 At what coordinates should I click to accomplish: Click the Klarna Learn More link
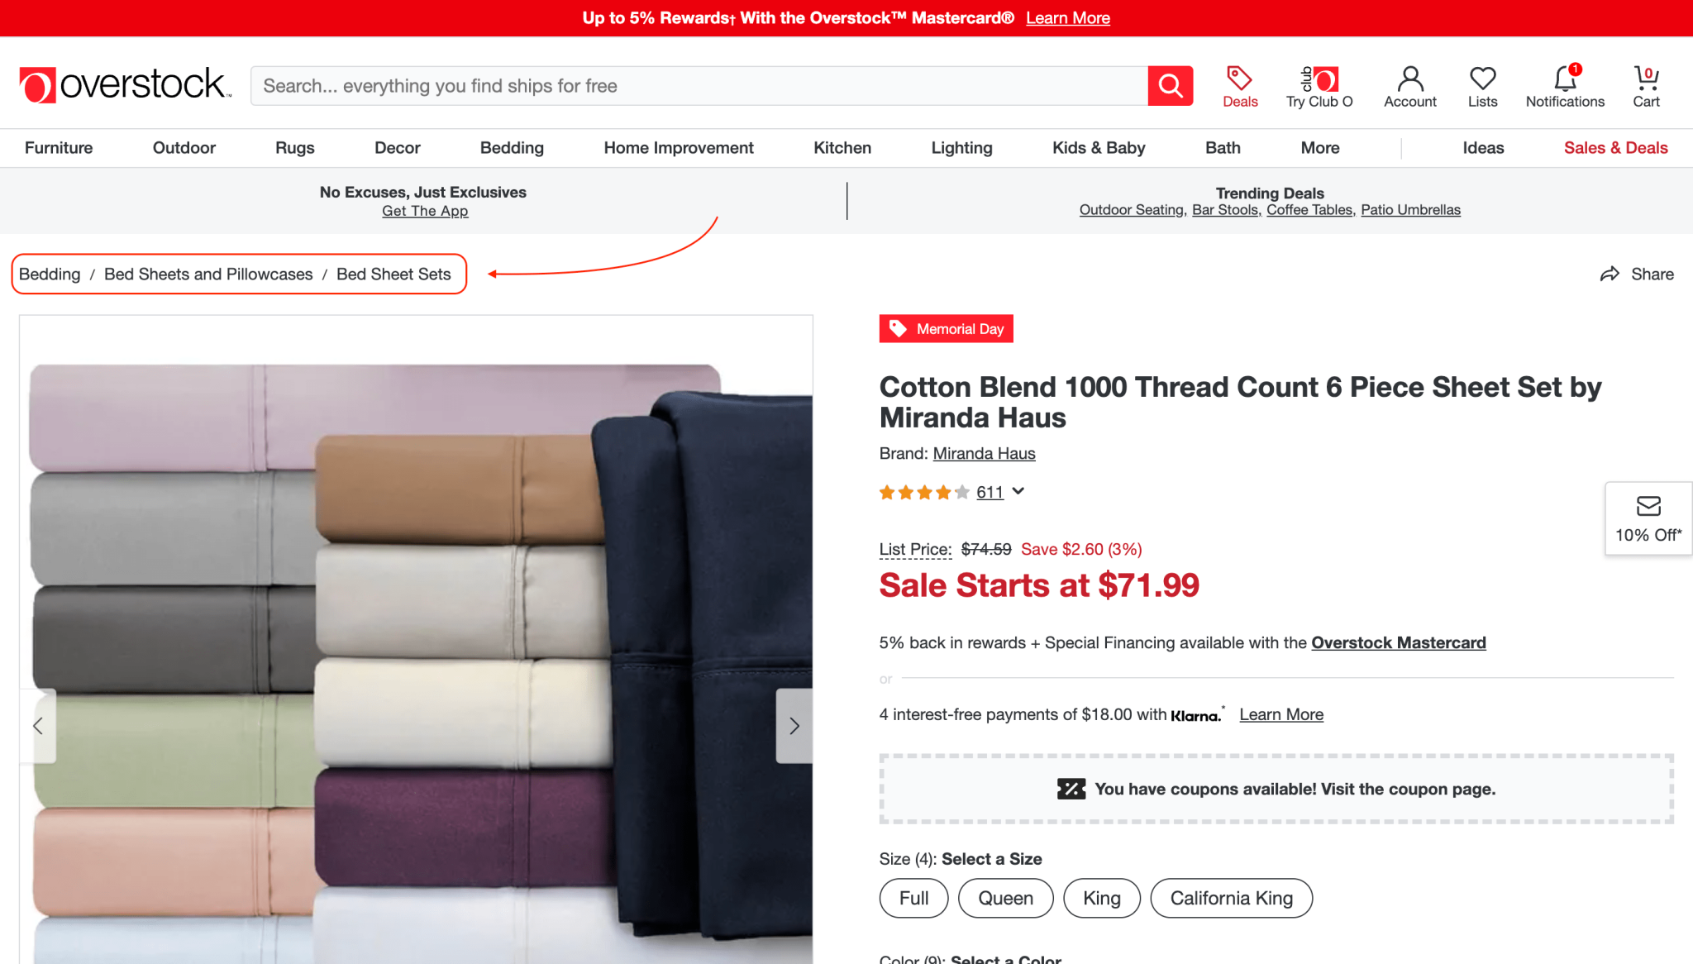(x=1281, y=715)
